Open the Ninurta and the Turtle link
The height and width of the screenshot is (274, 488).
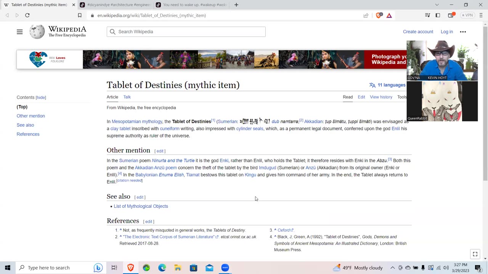coord(173,161)
